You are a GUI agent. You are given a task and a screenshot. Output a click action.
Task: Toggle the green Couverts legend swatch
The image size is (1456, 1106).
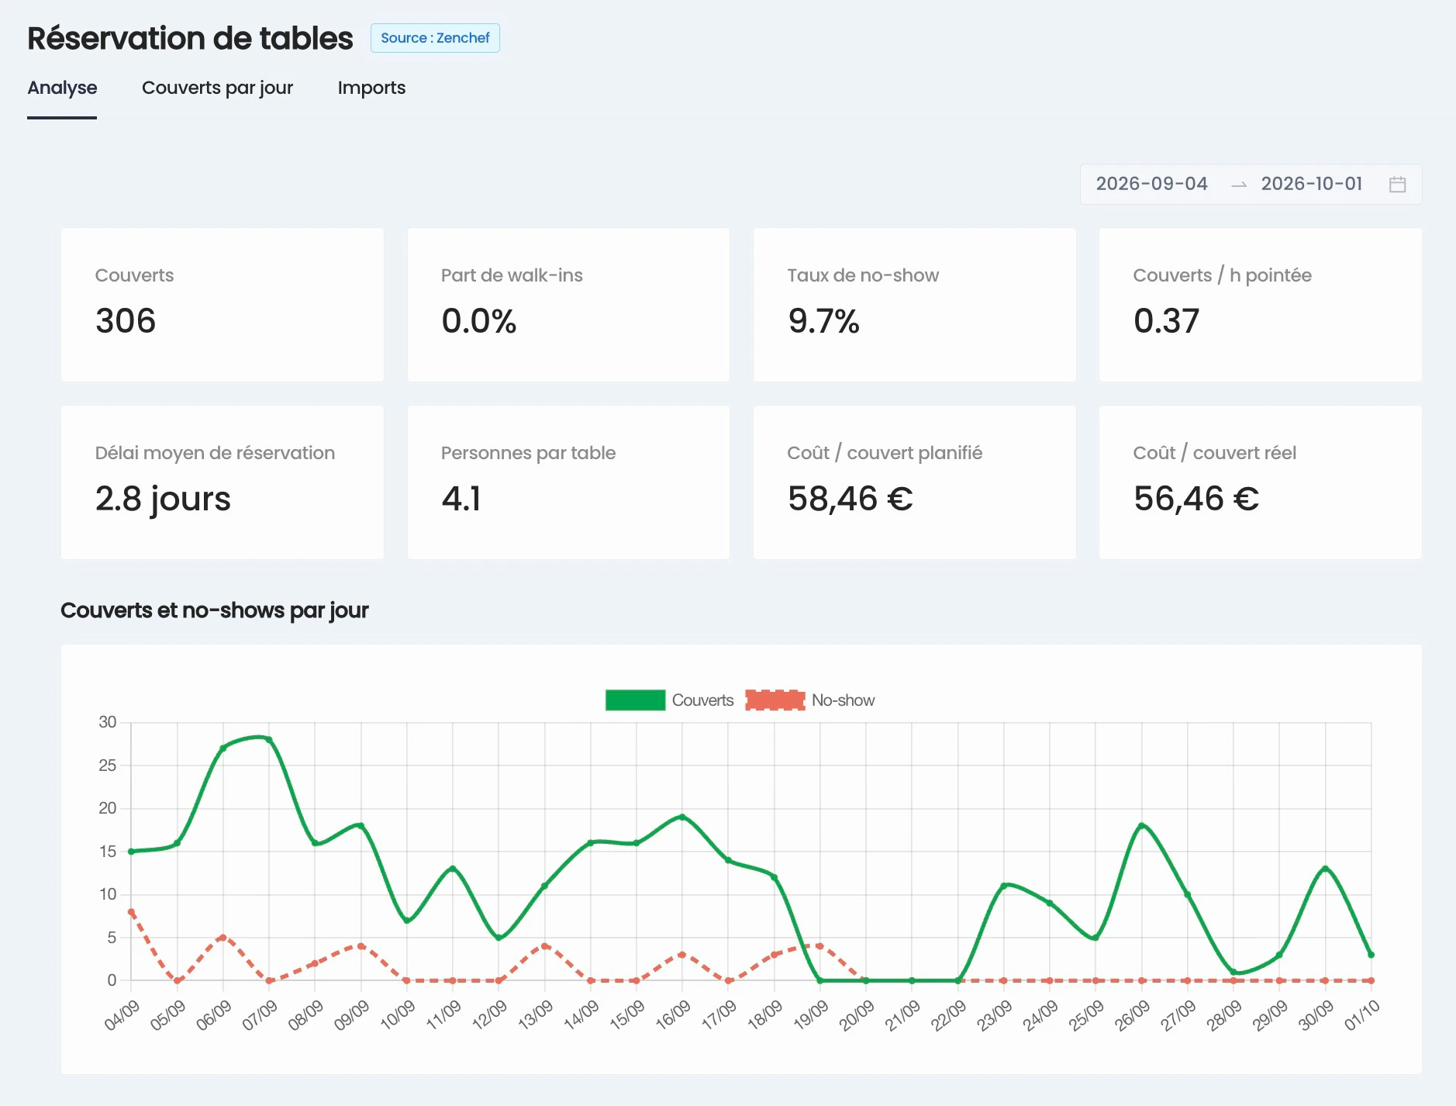click(635, 700)
